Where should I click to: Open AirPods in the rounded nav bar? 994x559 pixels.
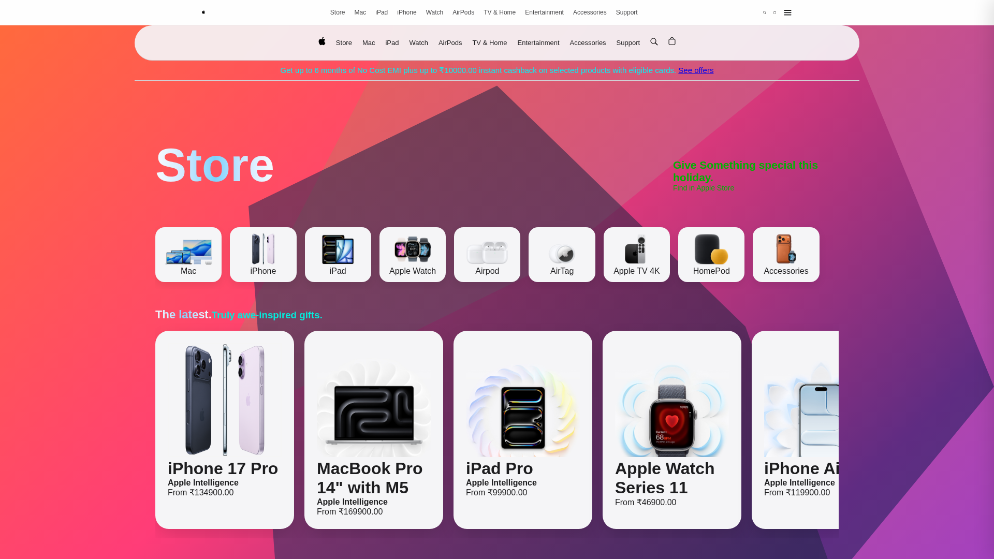click(x=450, y=43)
